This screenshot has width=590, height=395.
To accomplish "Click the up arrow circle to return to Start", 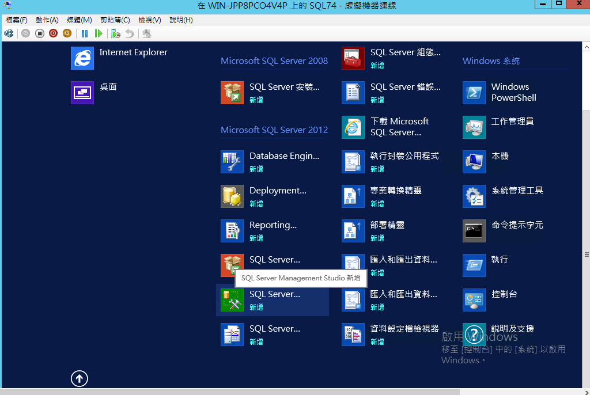I will coord(80,378).
